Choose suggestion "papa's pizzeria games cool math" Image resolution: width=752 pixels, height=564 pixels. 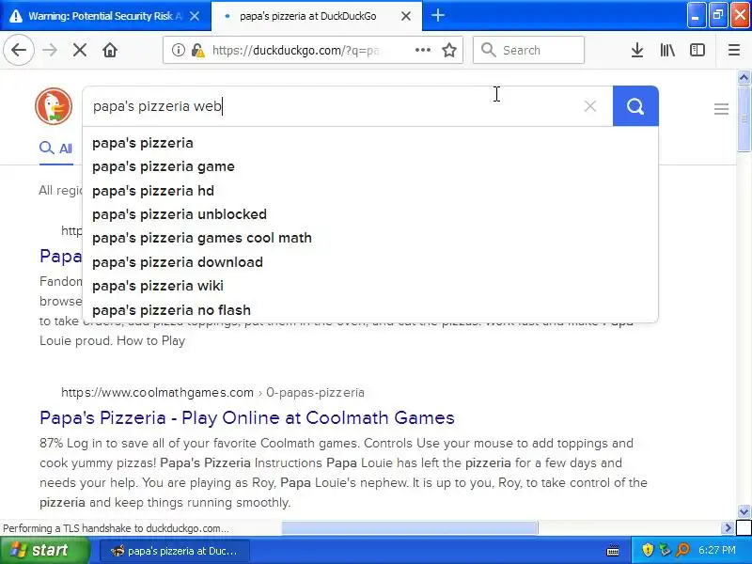[370, 238]
